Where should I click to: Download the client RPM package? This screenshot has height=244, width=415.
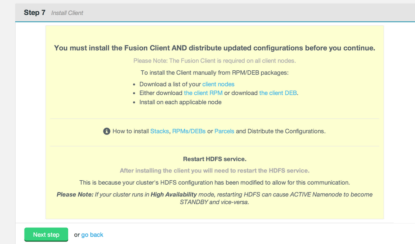(203, 93)
